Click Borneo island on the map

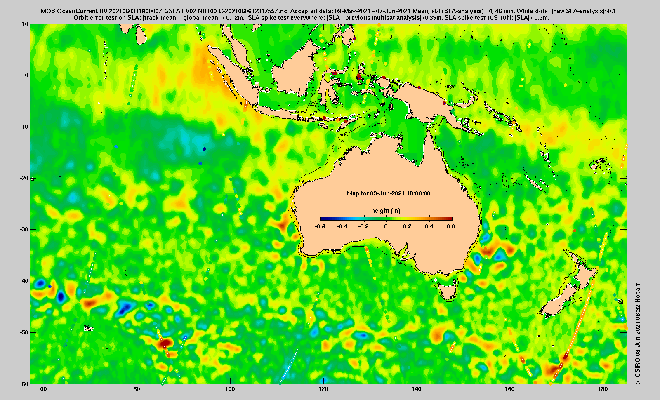pyautogui.click(x=295, y=69)
